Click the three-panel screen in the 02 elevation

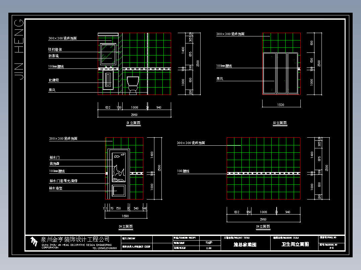point(280,73)
